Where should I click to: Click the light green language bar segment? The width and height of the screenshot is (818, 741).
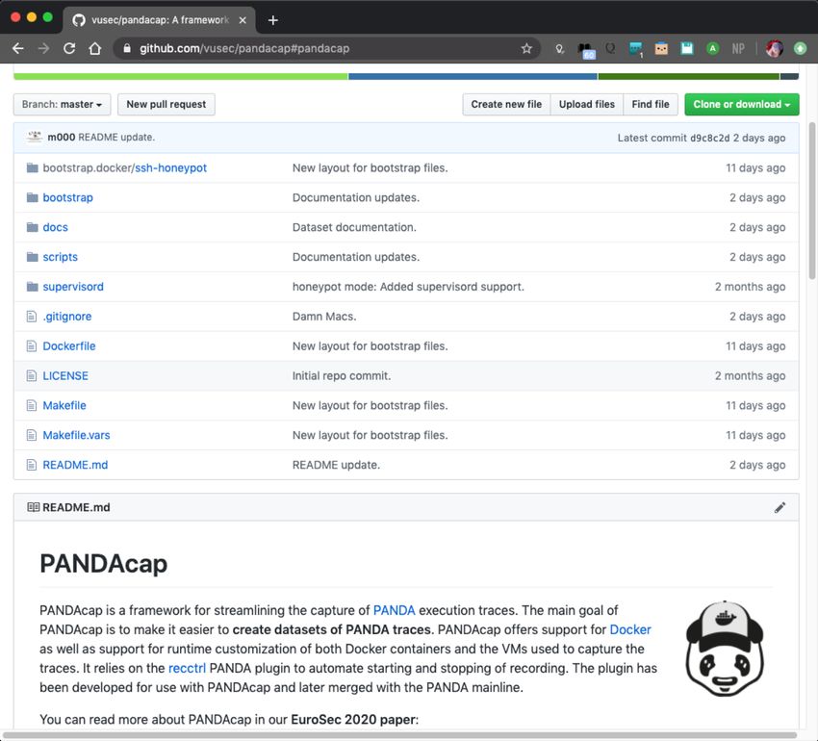pos(181,77)
